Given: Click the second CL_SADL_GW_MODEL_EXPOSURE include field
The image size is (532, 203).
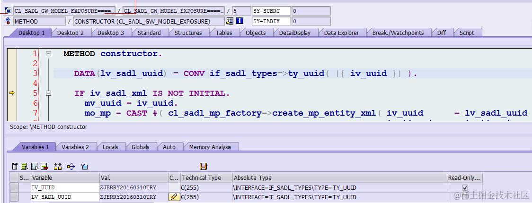Looking at the screenshot, I should coord(174,11).
